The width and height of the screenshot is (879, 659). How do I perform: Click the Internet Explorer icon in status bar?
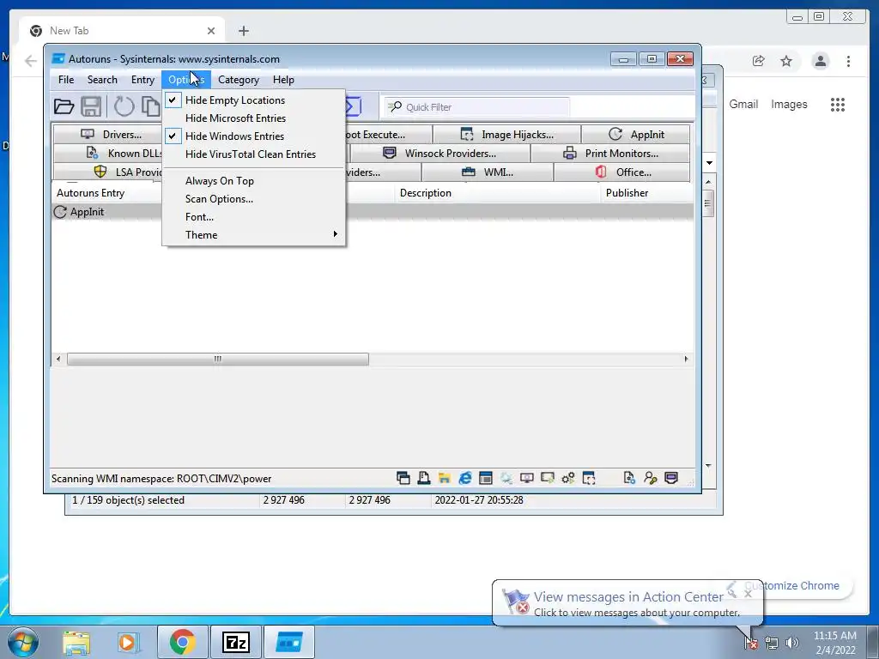click(464, 478)
